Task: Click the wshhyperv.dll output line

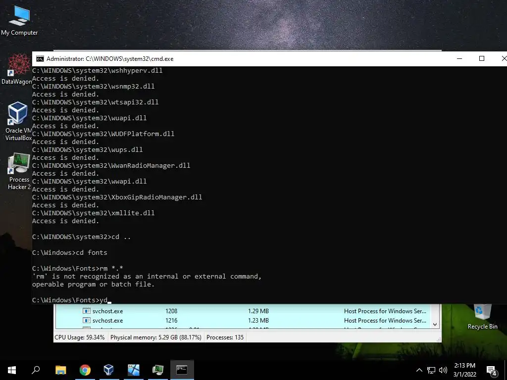Action: tap(98, 70)
